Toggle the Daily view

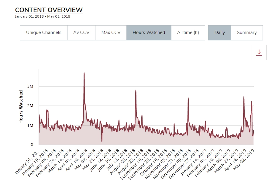point(219,33)
